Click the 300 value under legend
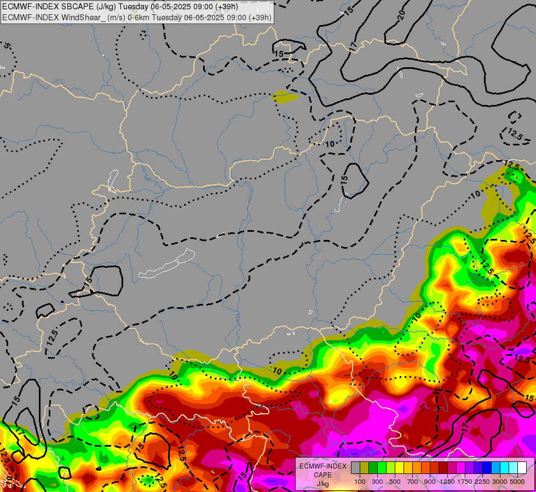Screen dimensions: 536x492 pyautogui.click(x=377, y=482)
